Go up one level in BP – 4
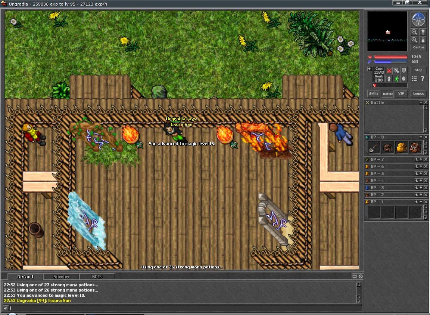This screenshot has height=315, width=430. coord(417,181)
